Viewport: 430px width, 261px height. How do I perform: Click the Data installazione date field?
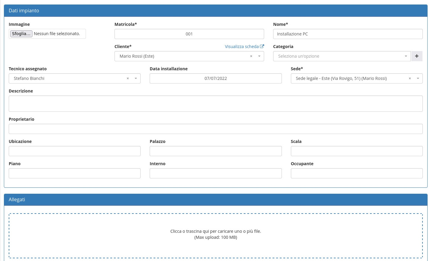(215, 78)
